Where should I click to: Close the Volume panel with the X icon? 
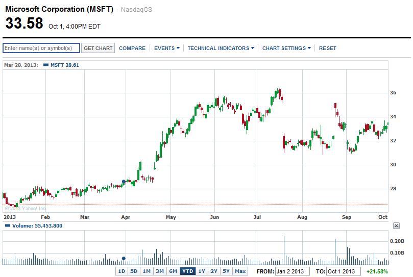396,225
